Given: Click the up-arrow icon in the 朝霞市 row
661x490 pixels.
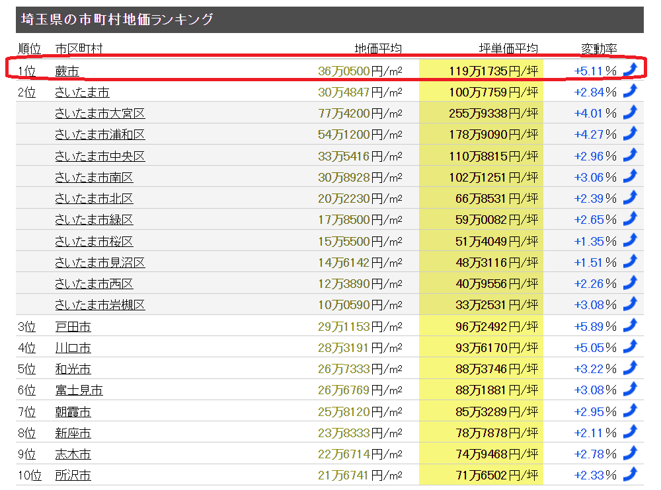Looking at the screenshot, I should pos(630,410).
